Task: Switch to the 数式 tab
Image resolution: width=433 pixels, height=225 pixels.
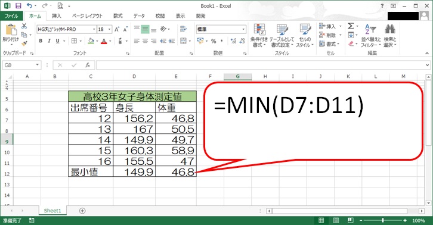Action: tap(118, 16)
